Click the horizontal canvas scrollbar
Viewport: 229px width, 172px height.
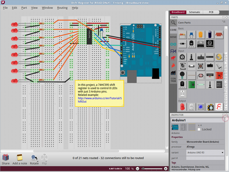pos(76,151)
